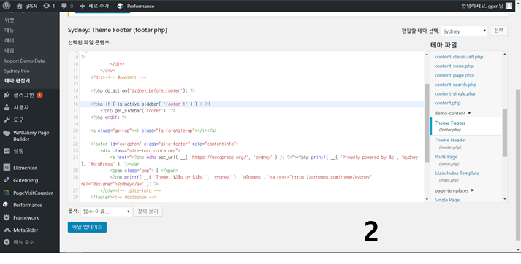The height and width of the screenshot is (264, 521).
Task: Click the 파일 업데이트 update file button
Action: [x=87, y=228]
